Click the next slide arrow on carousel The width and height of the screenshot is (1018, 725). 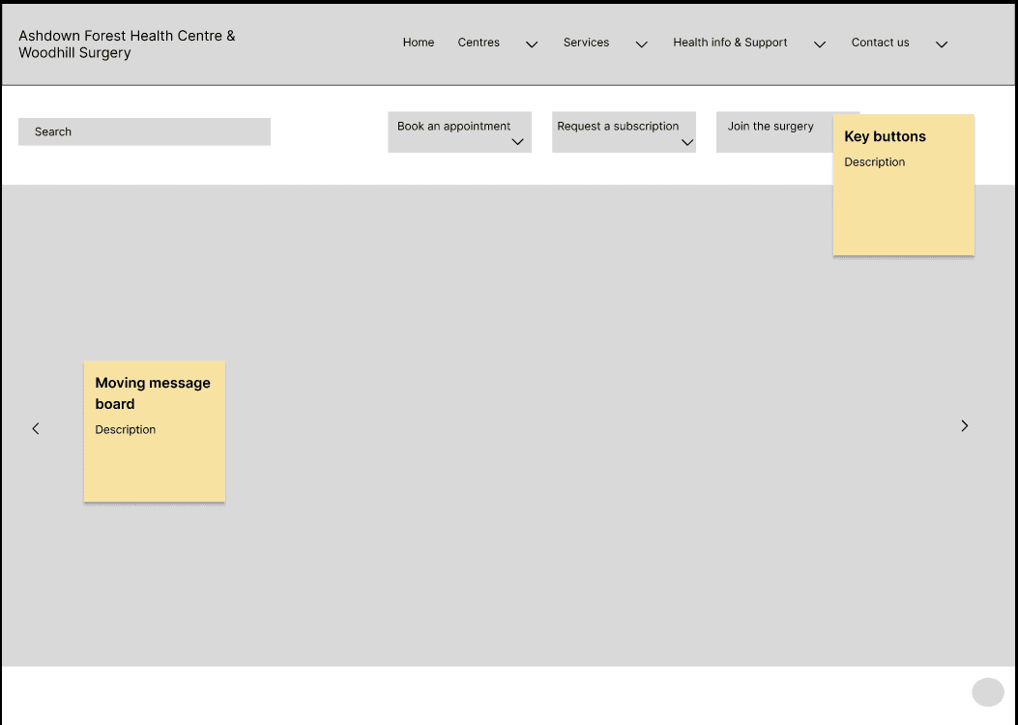[x=965, y=425]
